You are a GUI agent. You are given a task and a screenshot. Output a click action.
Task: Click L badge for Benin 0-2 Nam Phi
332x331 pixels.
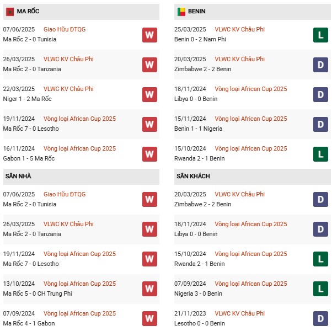point(320,35)
